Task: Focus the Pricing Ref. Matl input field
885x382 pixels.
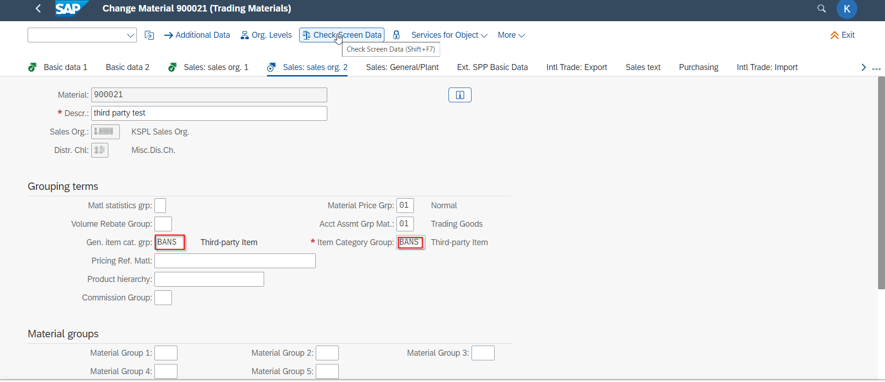Action: click(x=235, y=261)
